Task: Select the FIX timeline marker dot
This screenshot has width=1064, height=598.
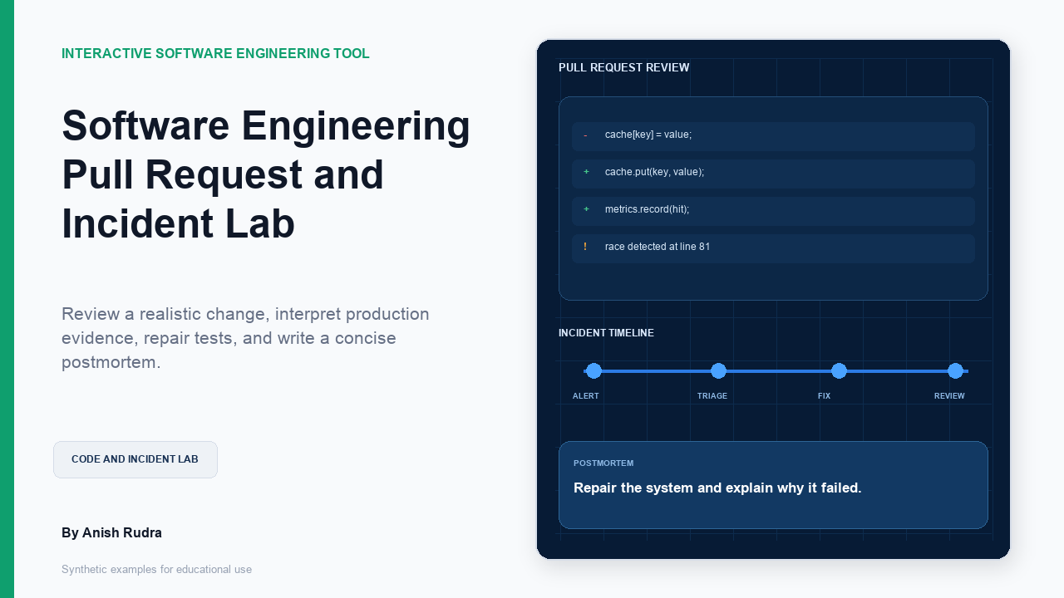Action: [840, 371]
